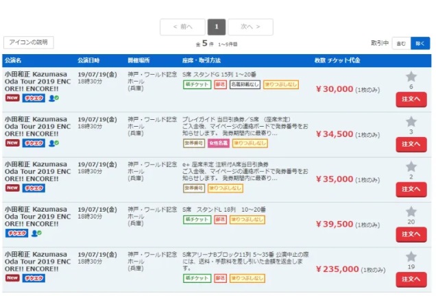Click New badge on ¥235,000 listing
Screen dimensions: 436x300
(x=12, y=278)
